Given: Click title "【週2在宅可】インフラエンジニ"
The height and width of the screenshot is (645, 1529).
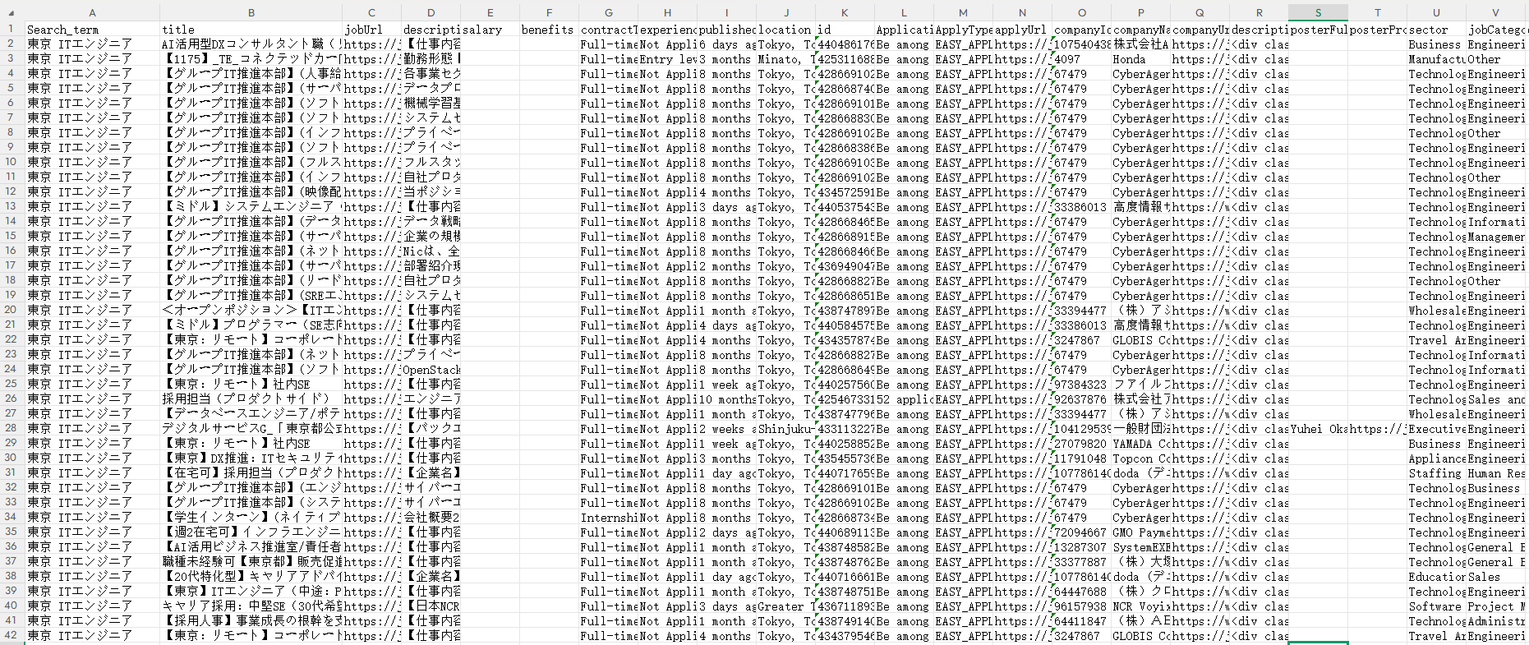Looking at the screenshot, I should tap(251, 532).
